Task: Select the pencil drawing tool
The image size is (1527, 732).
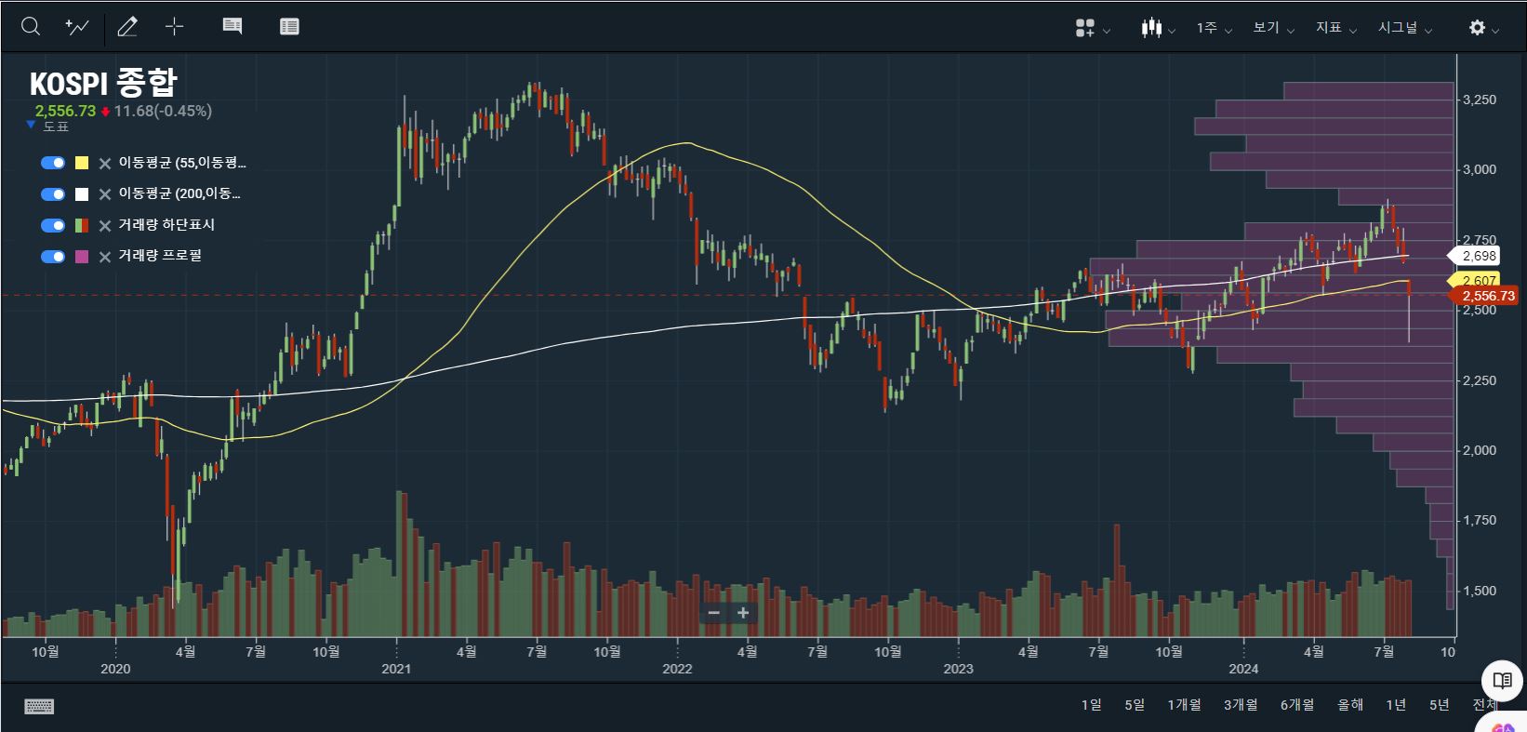Action: coord(127,27)
